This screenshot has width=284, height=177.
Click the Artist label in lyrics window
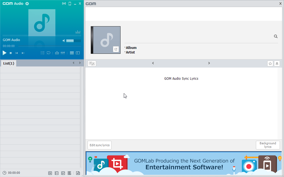(x=131, y=52)
